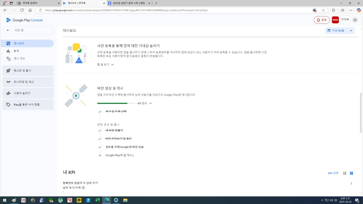Open the 게시 개요 sidebar item
Screen dimensions: 363x204
click(x=19, y=58)
